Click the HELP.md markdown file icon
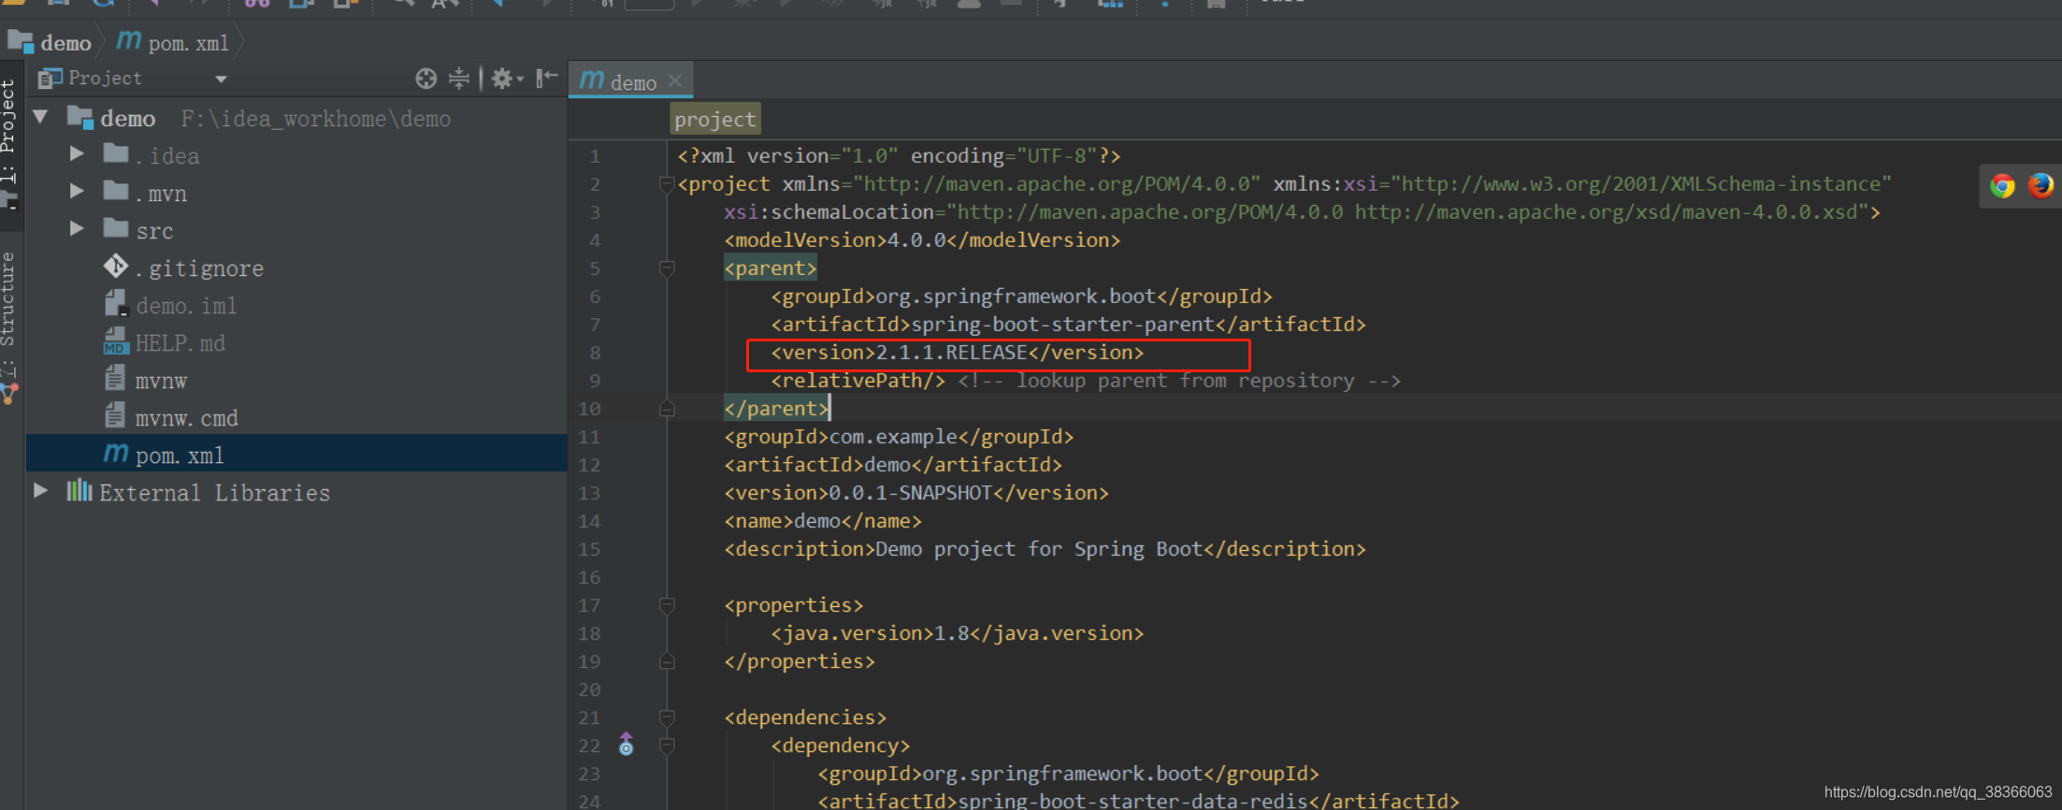This screenshot has height=810, width=2062. coord(115,342)
